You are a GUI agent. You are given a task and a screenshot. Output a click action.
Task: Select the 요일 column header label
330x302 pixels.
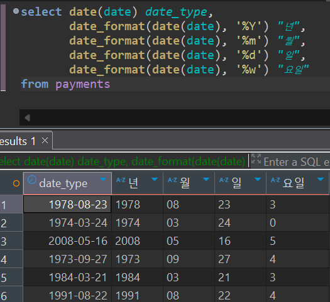[294, 183]
